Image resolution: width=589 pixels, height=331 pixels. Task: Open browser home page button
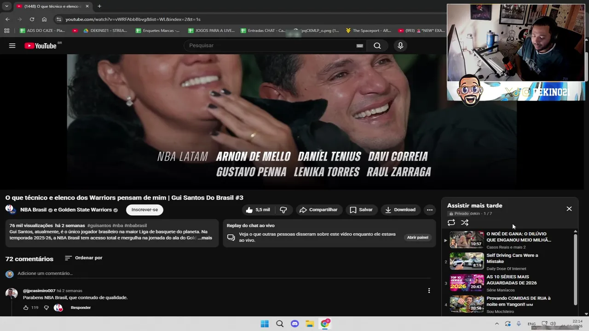tap(44, 19)
